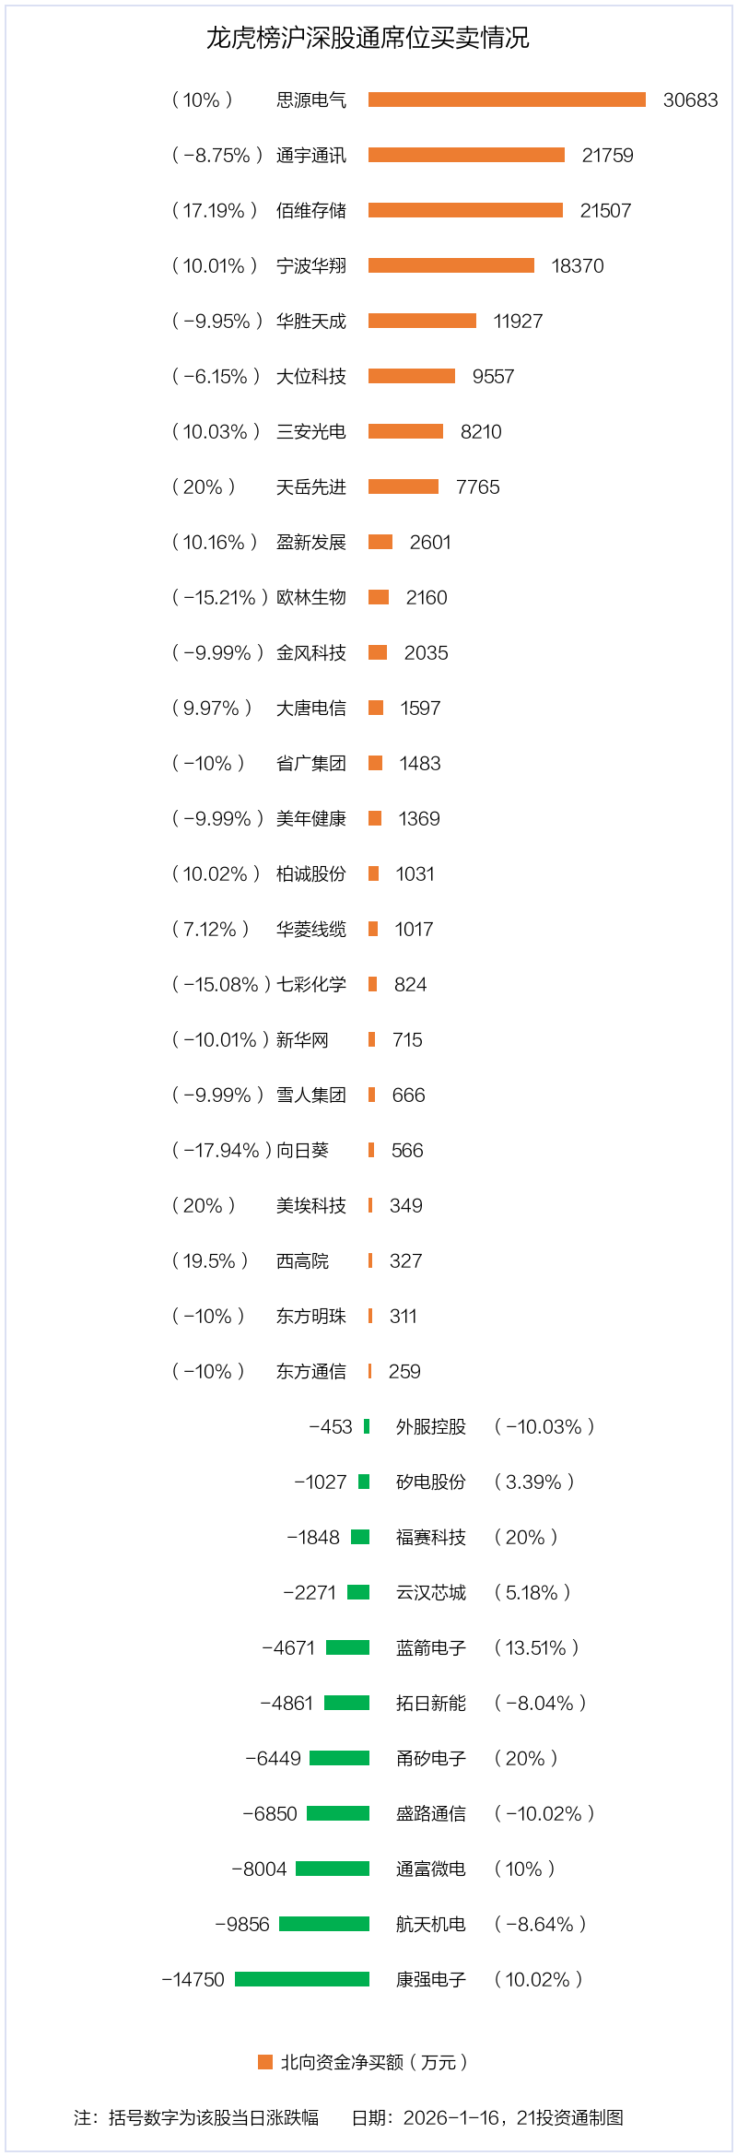This screenshot has width=737, height=2156.
Task: Click the green bar for 盛路通信
Action: (x=338, y=1813)
